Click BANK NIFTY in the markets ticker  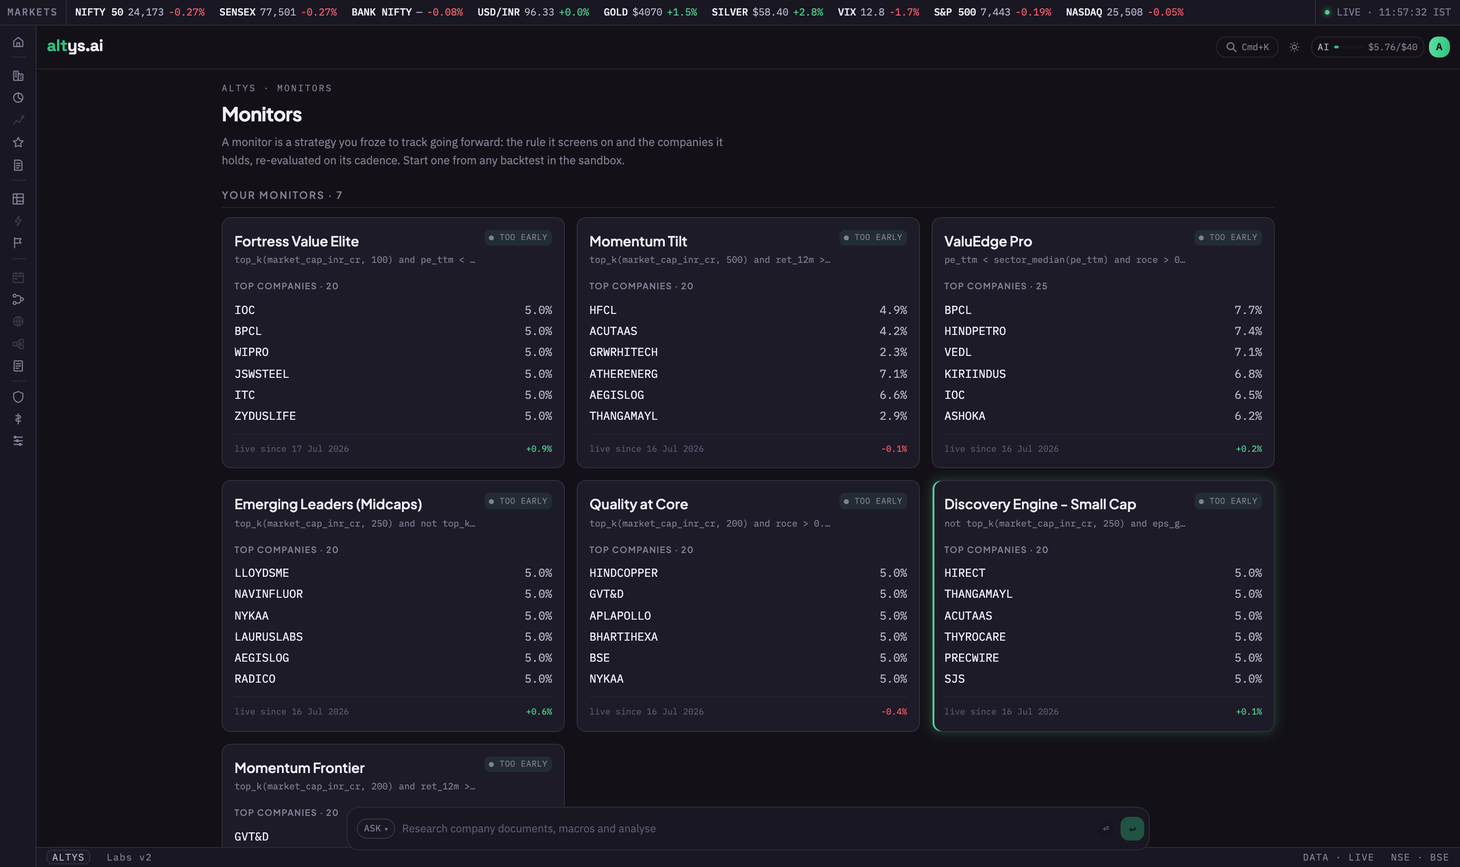tap(407, 12)
